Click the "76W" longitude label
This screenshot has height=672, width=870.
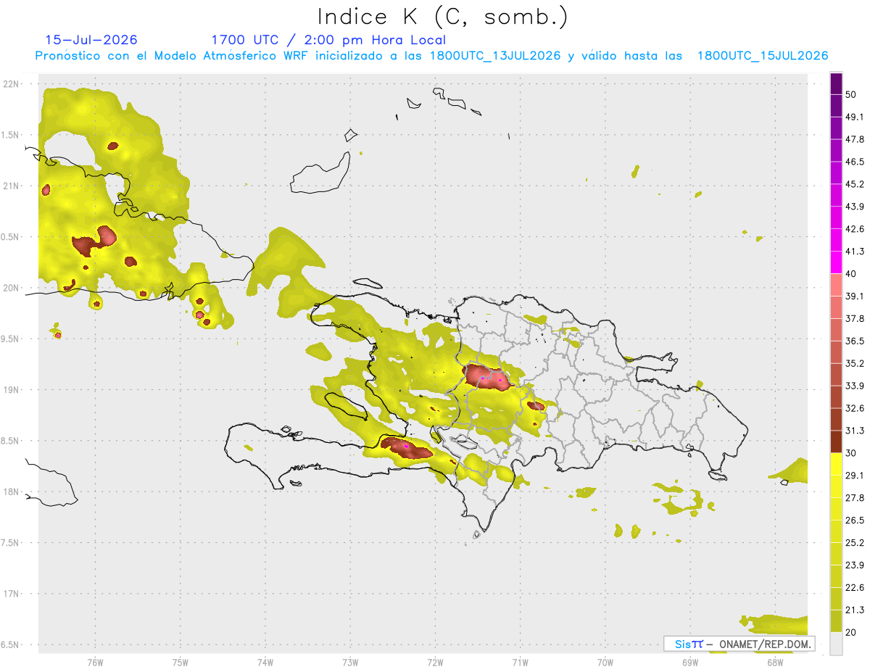[x=95, y=661]
